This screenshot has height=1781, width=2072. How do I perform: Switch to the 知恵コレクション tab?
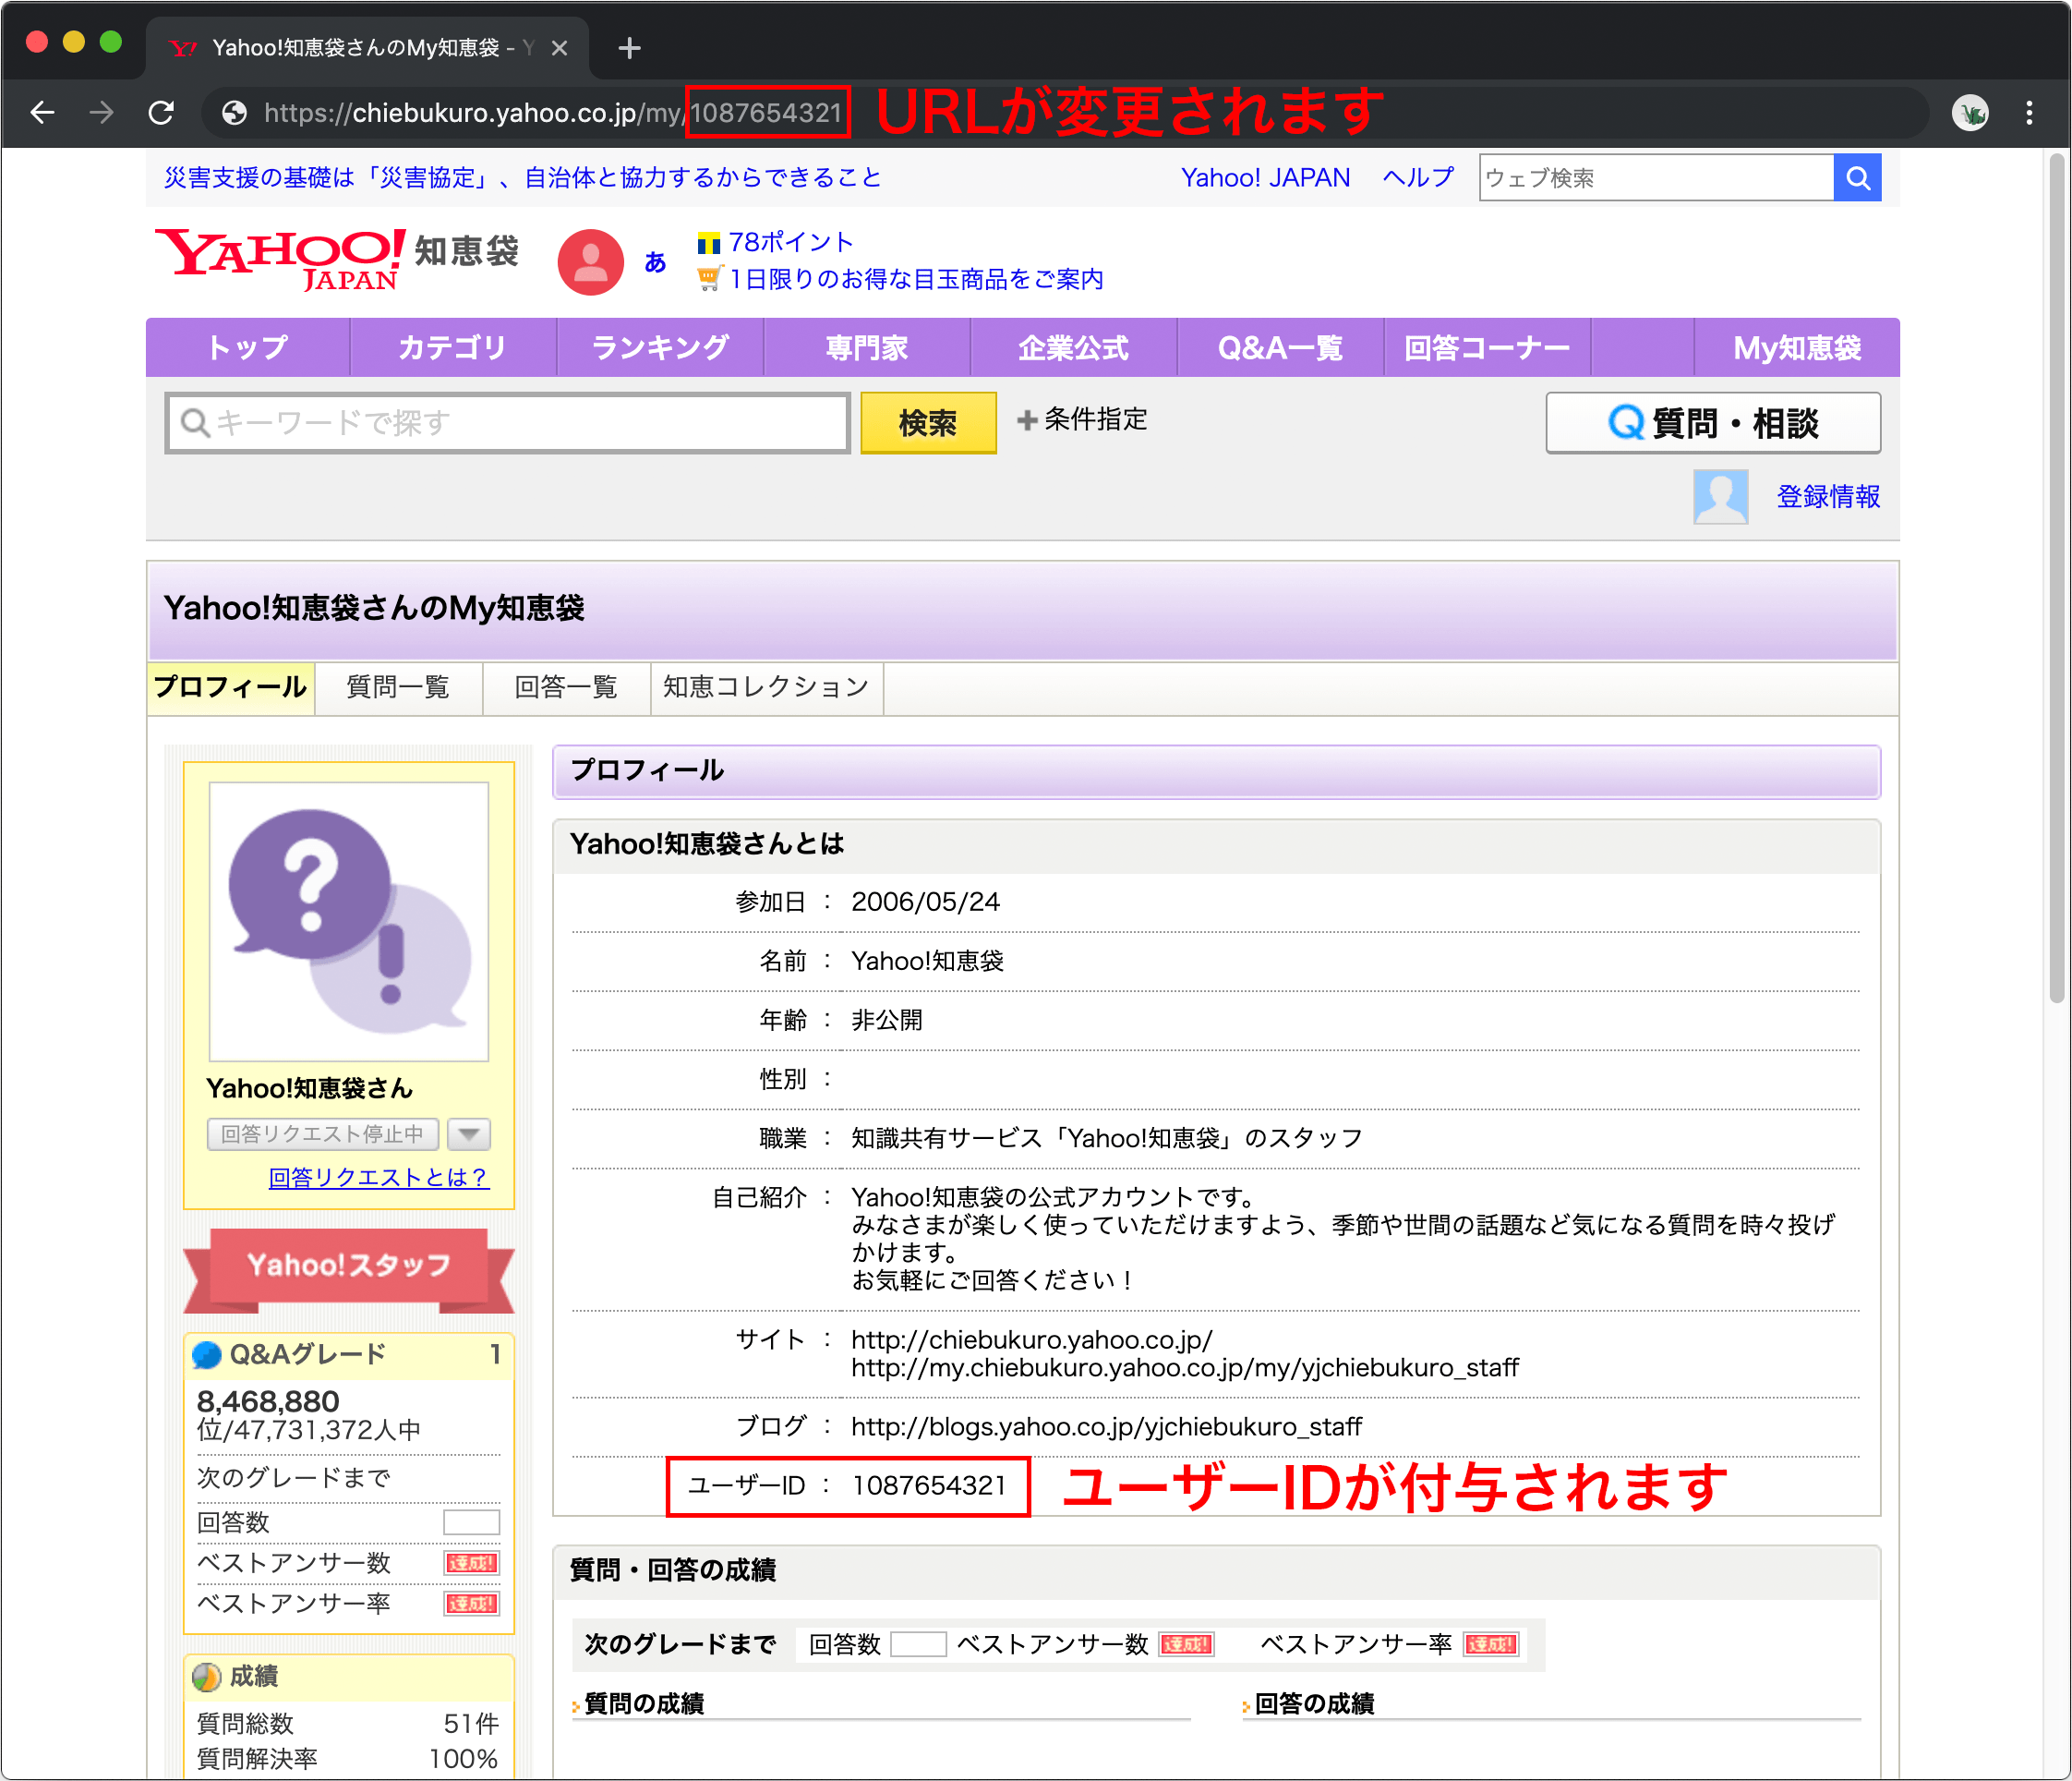767,687
